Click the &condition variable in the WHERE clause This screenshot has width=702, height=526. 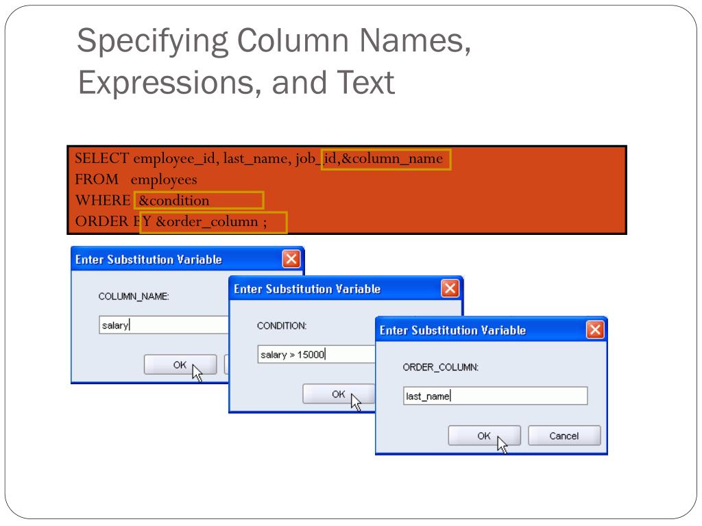[x=173, y=201]
